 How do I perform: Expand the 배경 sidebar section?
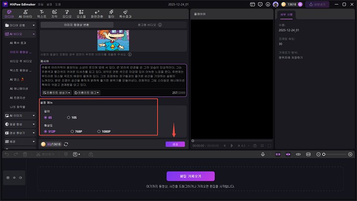(x=20, y=142)
